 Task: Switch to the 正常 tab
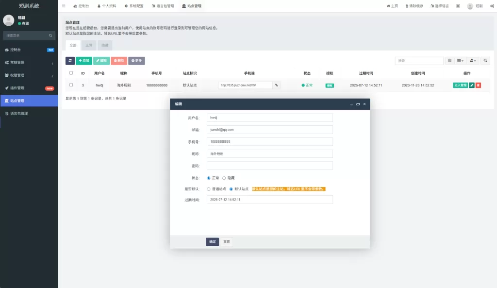point(89,45)
